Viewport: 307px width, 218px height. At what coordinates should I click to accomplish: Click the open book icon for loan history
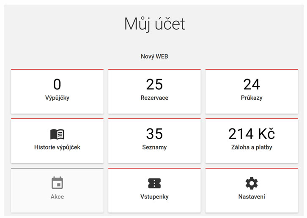(57, 134)
